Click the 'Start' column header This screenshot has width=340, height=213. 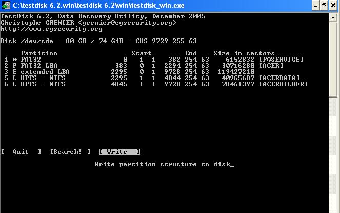[x=142, y=53]
